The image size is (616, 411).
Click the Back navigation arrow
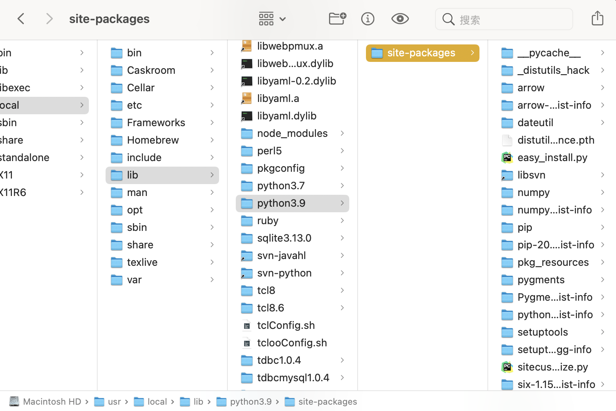click(21, 19)
